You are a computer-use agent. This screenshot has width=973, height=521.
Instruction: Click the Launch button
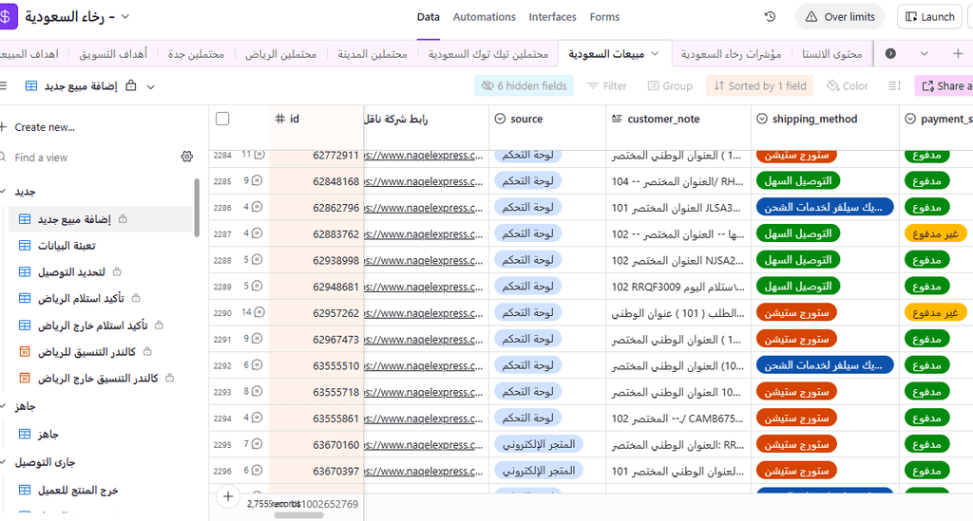pos(929,17)
